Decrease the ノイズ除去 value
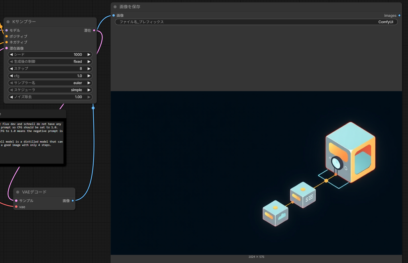The image size is (408, 263). point(11,97)
